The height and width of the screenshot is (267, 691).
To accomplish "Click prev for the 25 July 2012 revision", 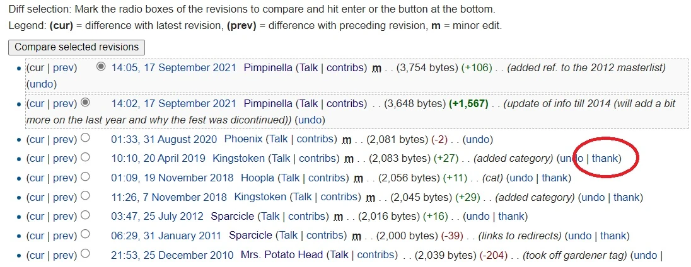I will pyautogui.click(x=64, y=217).
